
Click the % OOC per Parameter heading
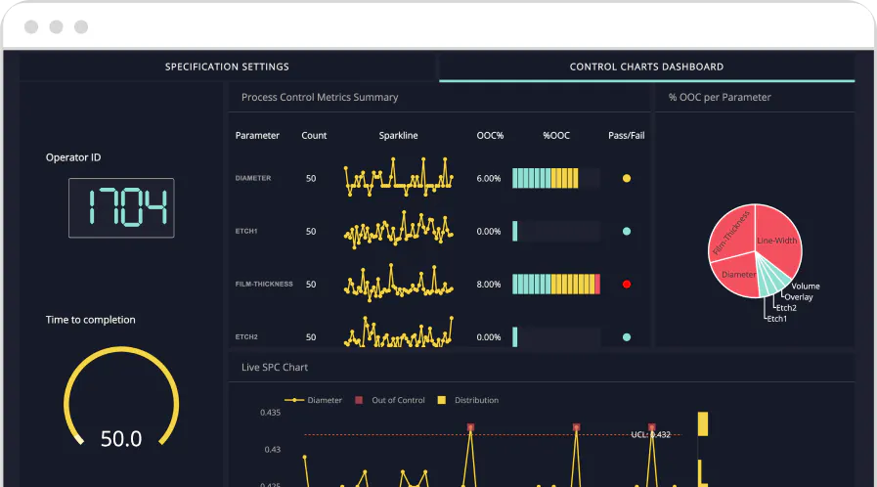[720, 97]
